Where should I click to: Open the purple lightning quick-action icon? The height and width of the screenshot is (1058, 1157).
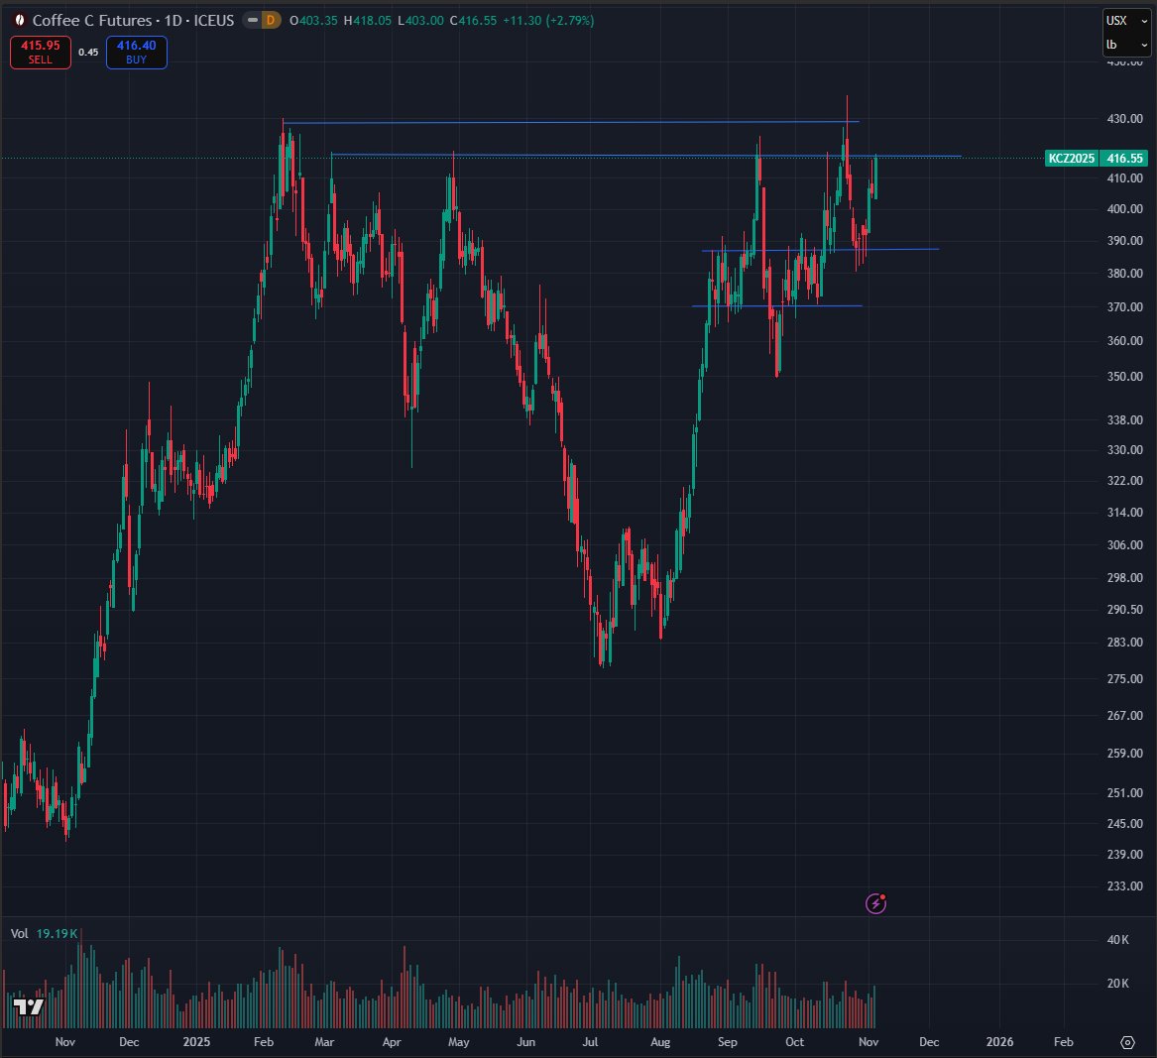click(x=875, y=904)
